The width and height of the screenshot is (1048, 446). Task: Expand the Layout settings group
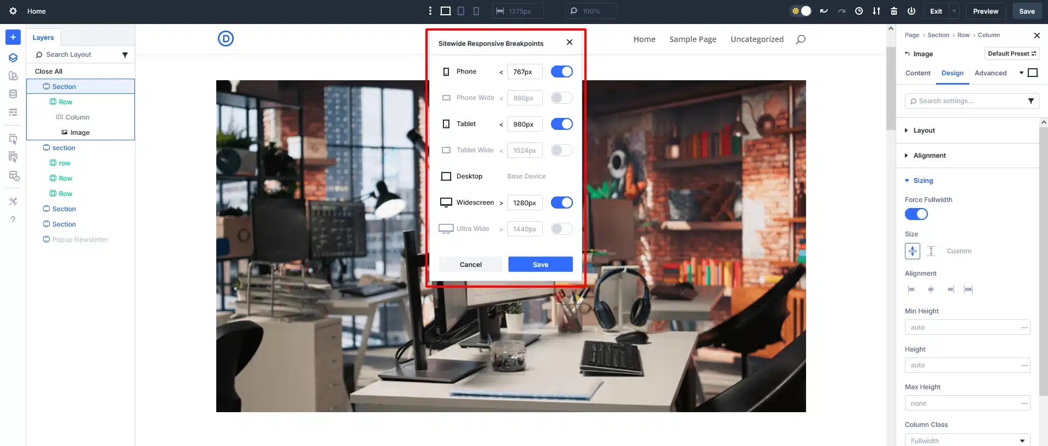click(924, 130)
